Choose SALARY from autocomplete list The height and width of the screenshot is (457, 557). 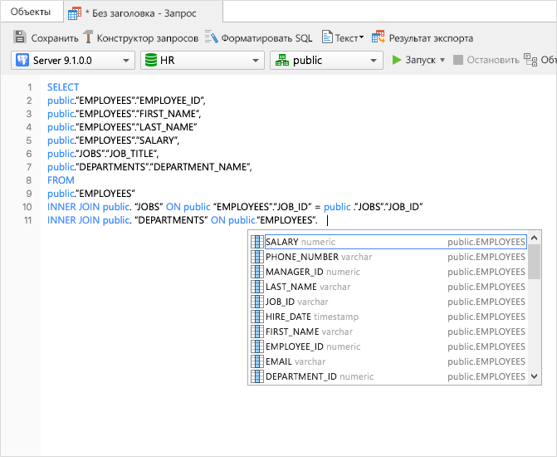point(281,242)
